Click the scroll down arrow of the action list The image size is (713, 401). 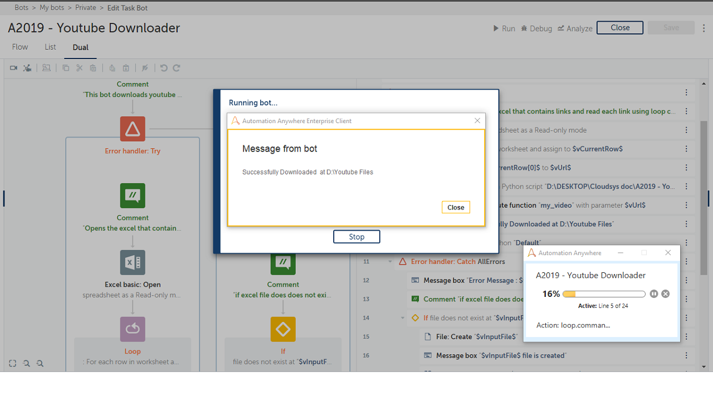pos(704,366)
